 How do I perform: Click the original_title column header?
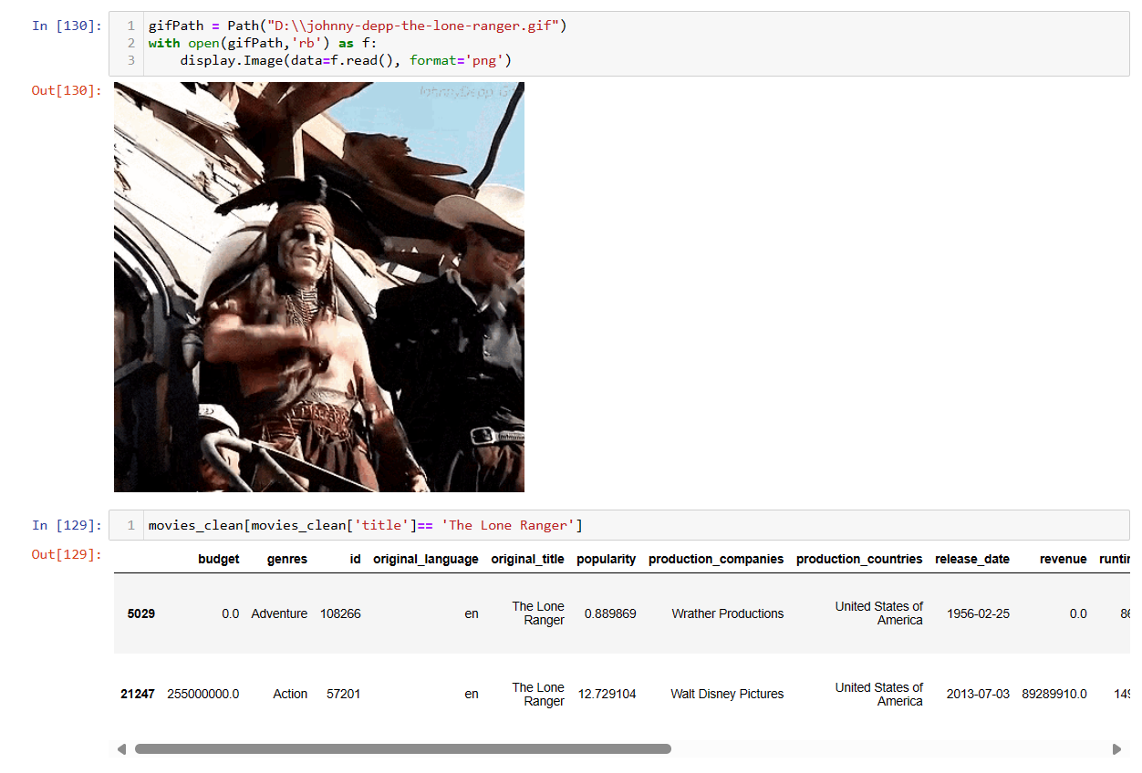point(527,559)
